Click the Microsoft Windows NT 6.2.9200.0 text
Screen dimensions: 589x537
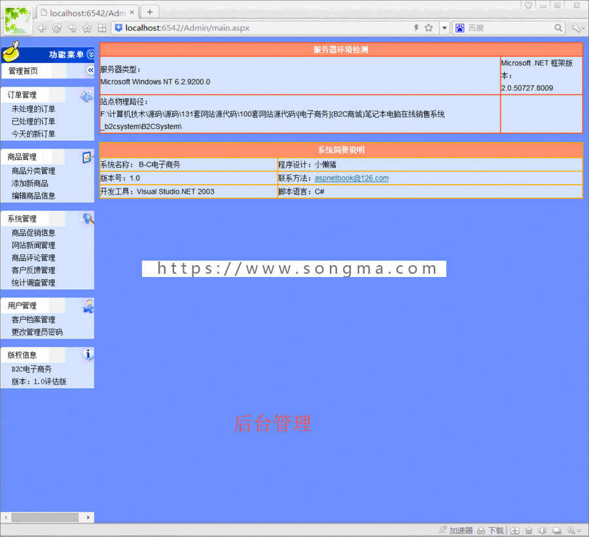pos(155,82)
